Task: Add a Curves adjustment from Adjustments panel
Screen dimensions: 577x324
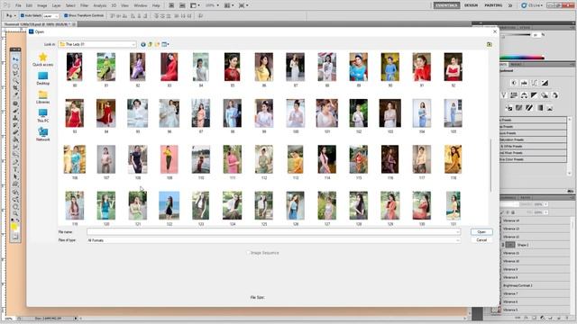Action: 535,83
